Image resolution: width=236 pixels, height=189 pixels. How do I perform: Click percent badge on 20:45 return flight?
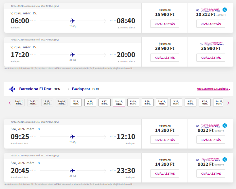pos(225,159)
